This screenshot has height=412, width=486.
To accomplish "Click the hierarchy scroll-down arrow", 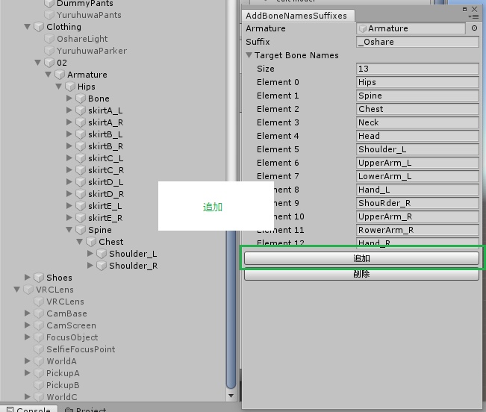I will [x=231, y=396].
